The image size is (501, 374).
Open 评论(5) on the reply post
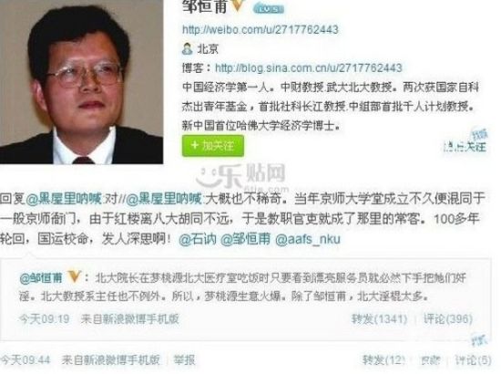coord(473,360)
